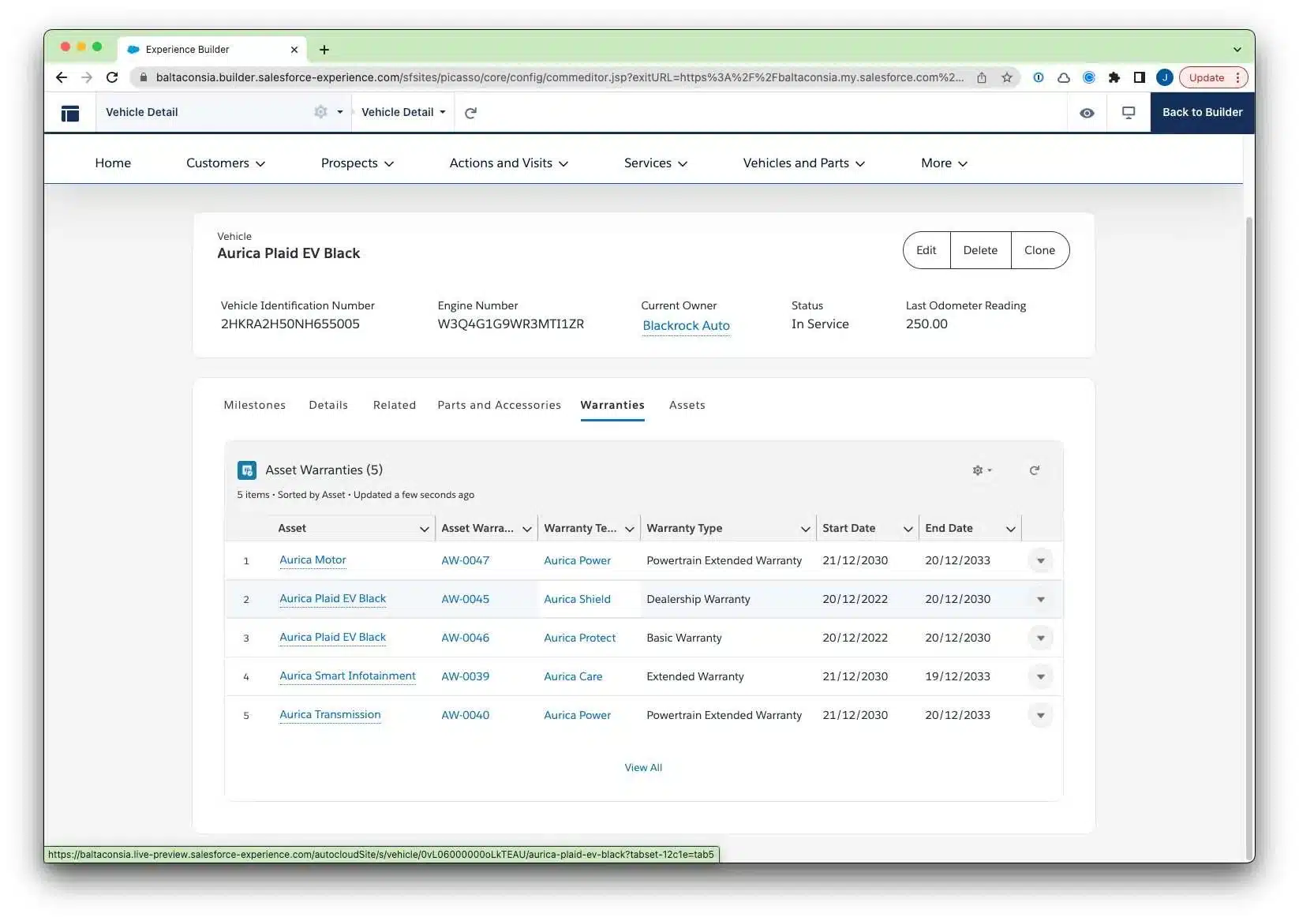Switch to desktop view mode icon
1299x921 pixels.
[x=1129, y=113]
